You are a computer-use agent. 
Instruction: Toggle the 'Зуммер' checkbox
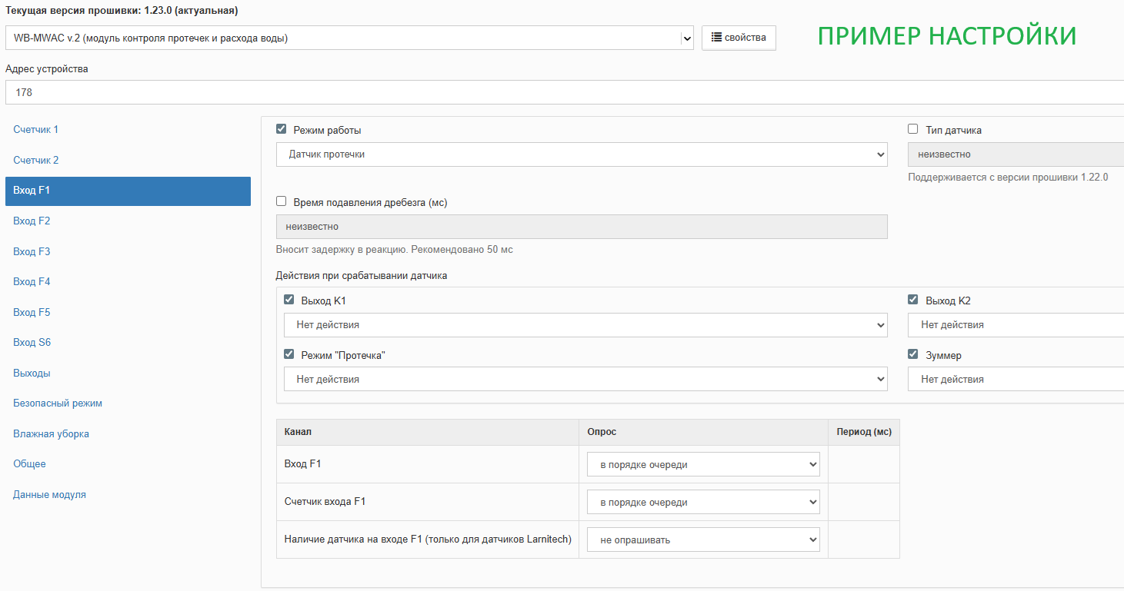(x=913, y=355)
